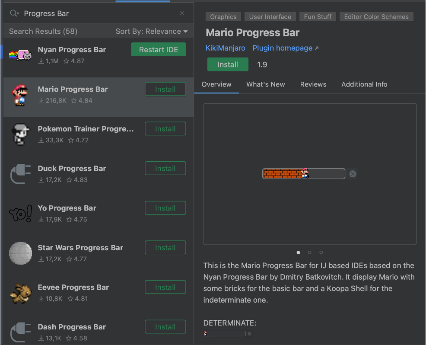Select the Graphics category tag
The image size is (426, 345).
tap(223, 16)
